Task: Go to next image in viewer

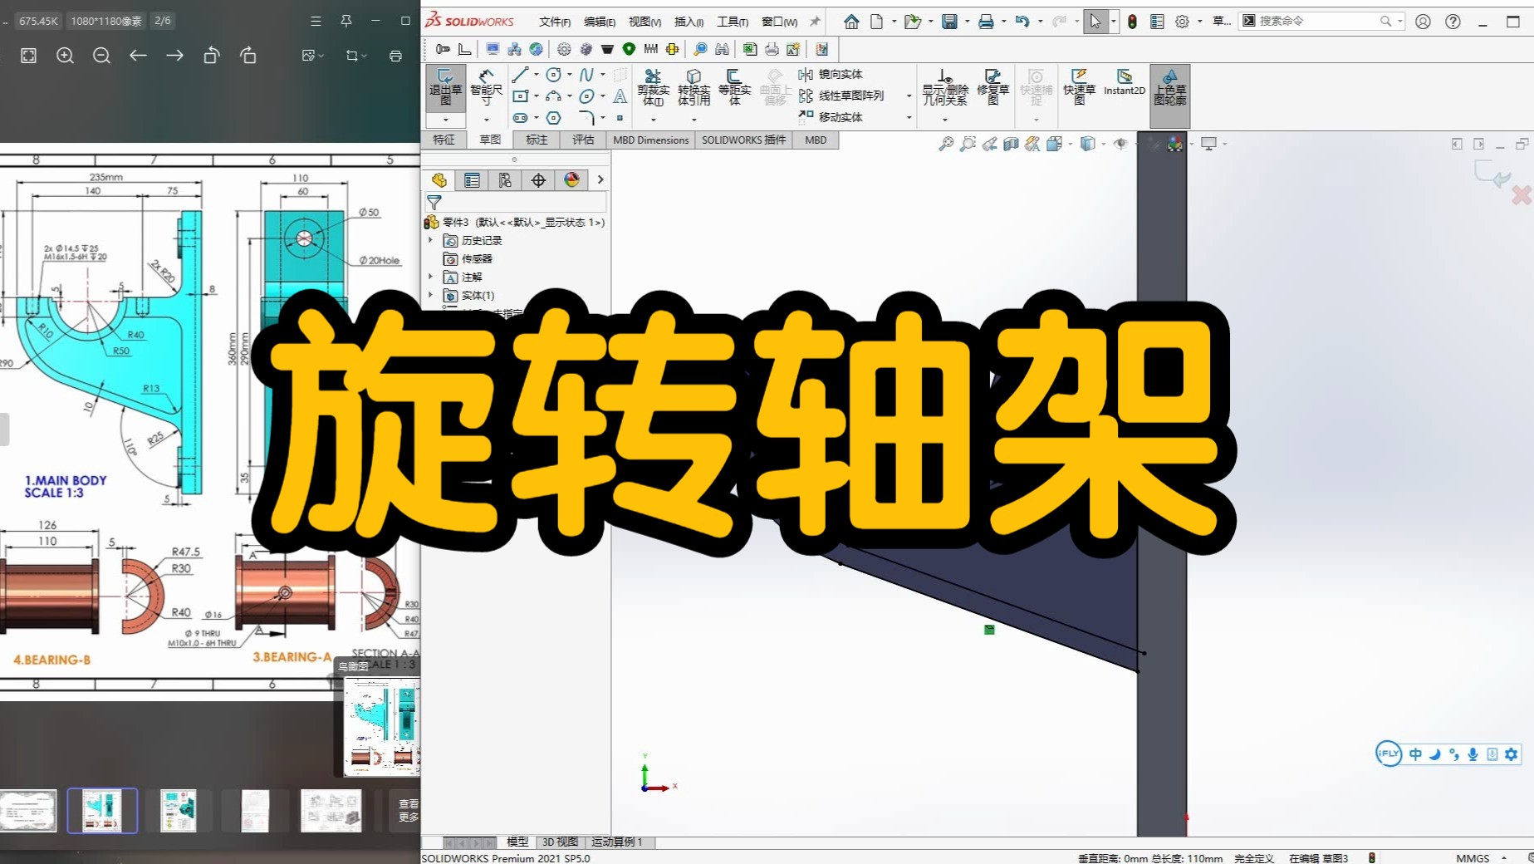Action: click(x=174, y=56)
